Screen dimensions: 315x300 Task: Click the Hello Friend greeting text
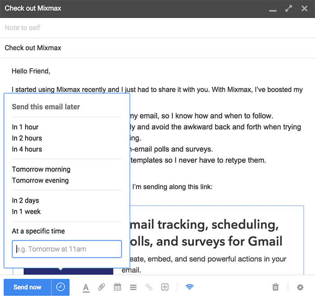click(x=31, y=71)
